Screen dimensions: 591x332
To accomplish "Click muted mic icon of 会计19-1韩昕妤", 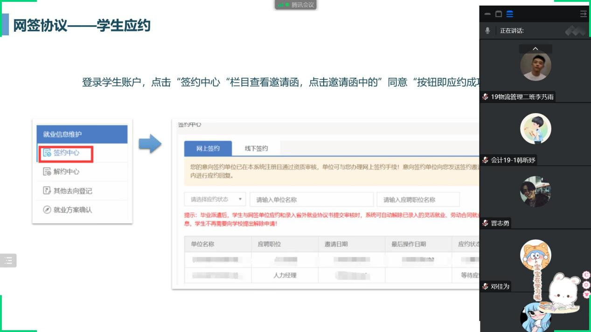I will (x=486, y=160).
